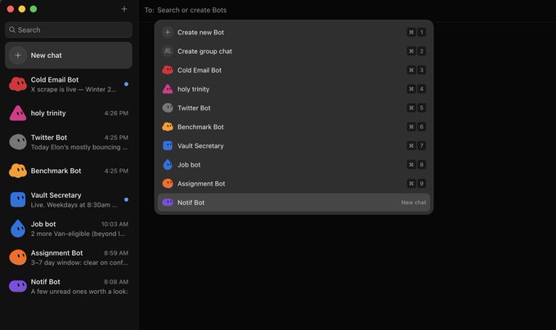Open Assignment Bot chat title in sidebar
556x330 pixels.
click(56, 253)
